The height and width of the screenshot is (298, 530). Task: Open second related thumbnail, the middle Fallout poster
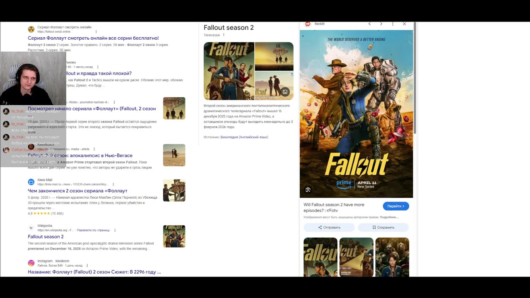click(x=356, y=257)
